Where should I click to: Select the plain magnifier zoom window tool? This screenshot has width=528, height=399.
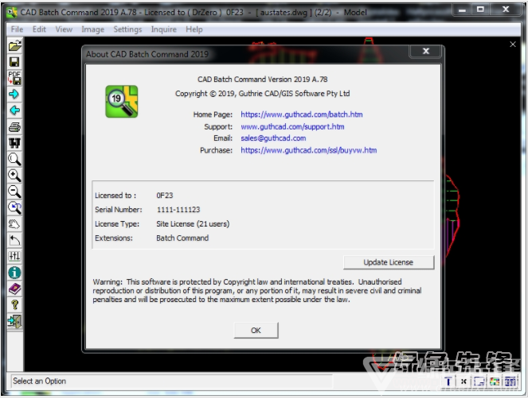(x=14, y=159)
